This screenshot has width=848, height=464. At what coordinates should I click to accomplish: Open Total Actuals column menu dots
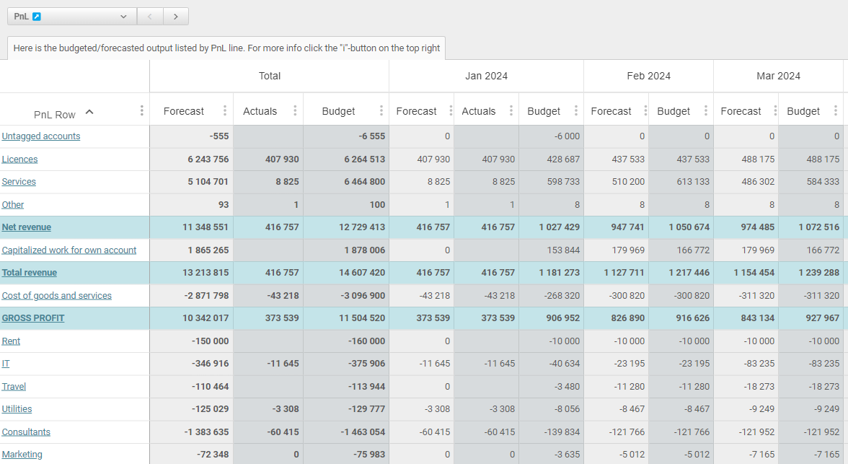pos(295,111)
